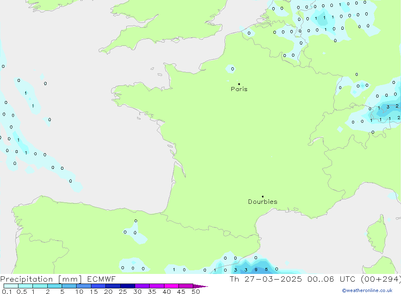Click the '10' legend scale label

79,292
